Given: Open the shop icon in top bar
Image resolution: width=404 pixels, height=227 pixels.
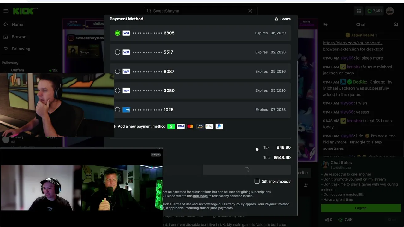Looking at the screenshot, I should tap(359, 11).
